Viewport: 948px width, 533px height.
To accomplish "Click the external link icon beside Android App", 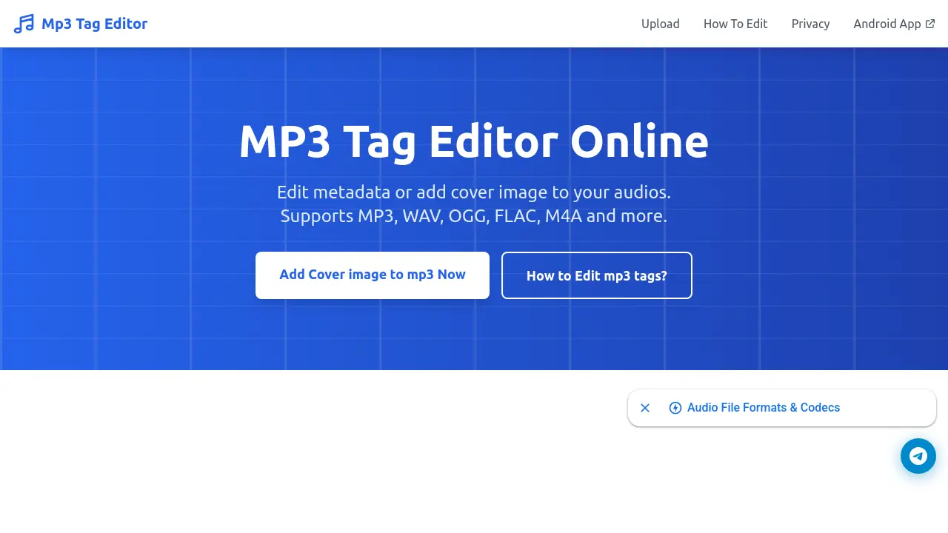I will click(930, 24).
